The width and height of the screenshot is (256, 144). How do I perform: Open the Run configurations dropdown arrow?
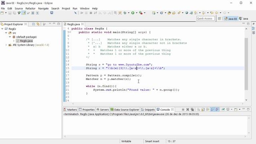(136, 13)
